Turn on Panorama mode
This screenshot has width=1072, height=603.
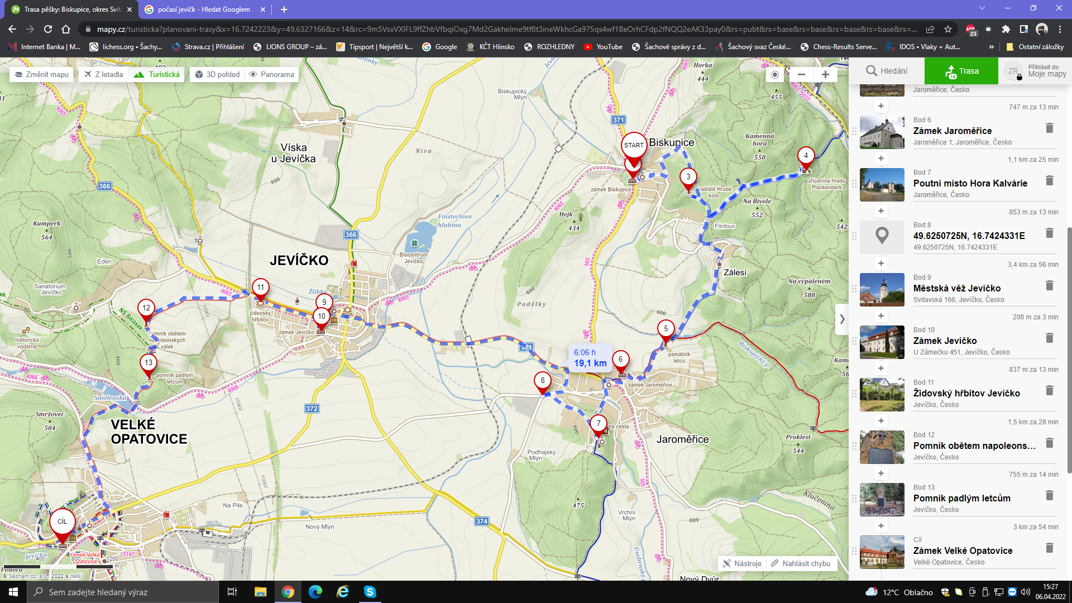[x=272, y=74]
